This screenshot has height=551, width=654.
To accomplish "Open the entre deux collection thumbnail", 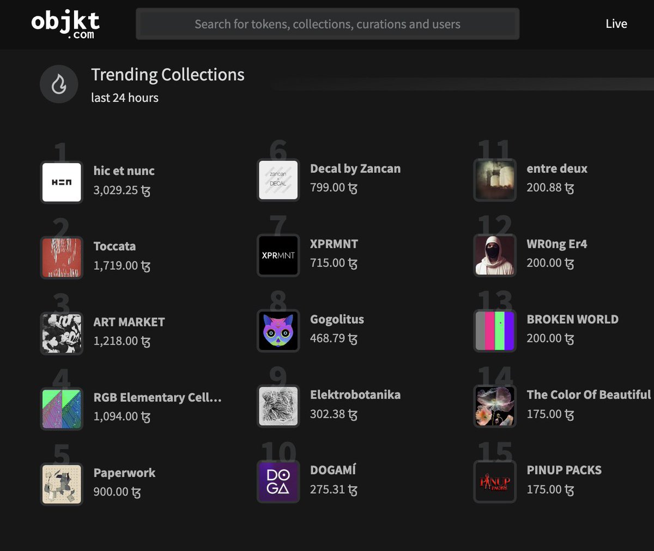I will tap(495, 180).
